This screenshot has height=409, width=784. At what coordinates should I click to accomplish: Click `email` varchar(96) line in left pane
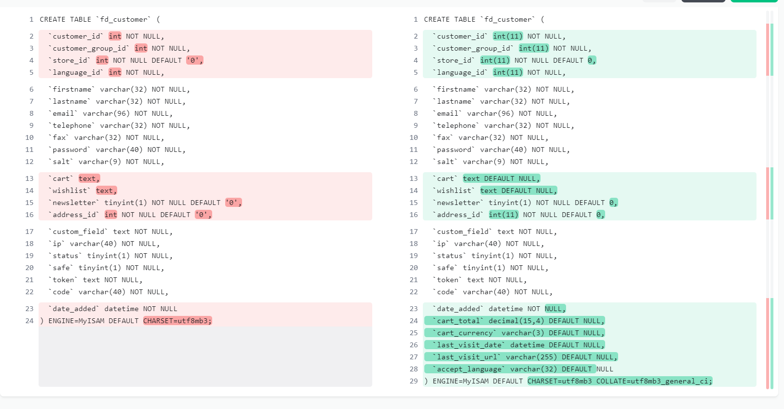pyautogui.click(x=110, y=113)
